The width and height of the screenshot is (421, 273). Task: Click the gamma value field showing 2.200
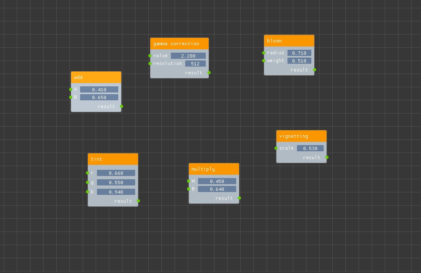click(188, 56)
